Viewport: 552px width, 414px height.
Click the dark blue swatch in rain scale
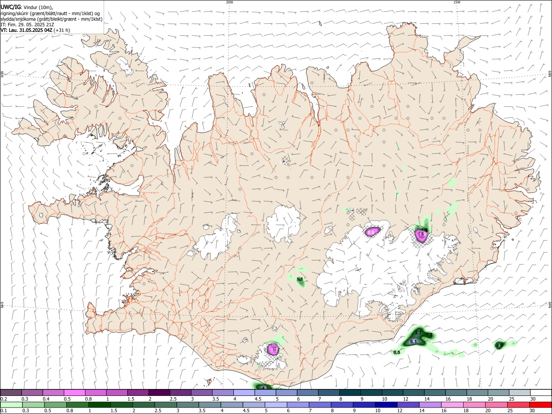click(x=385, y=405)
